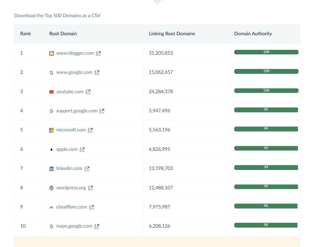Open external link icon beside youtube.com
316x247 pixels.
point(88,92)
